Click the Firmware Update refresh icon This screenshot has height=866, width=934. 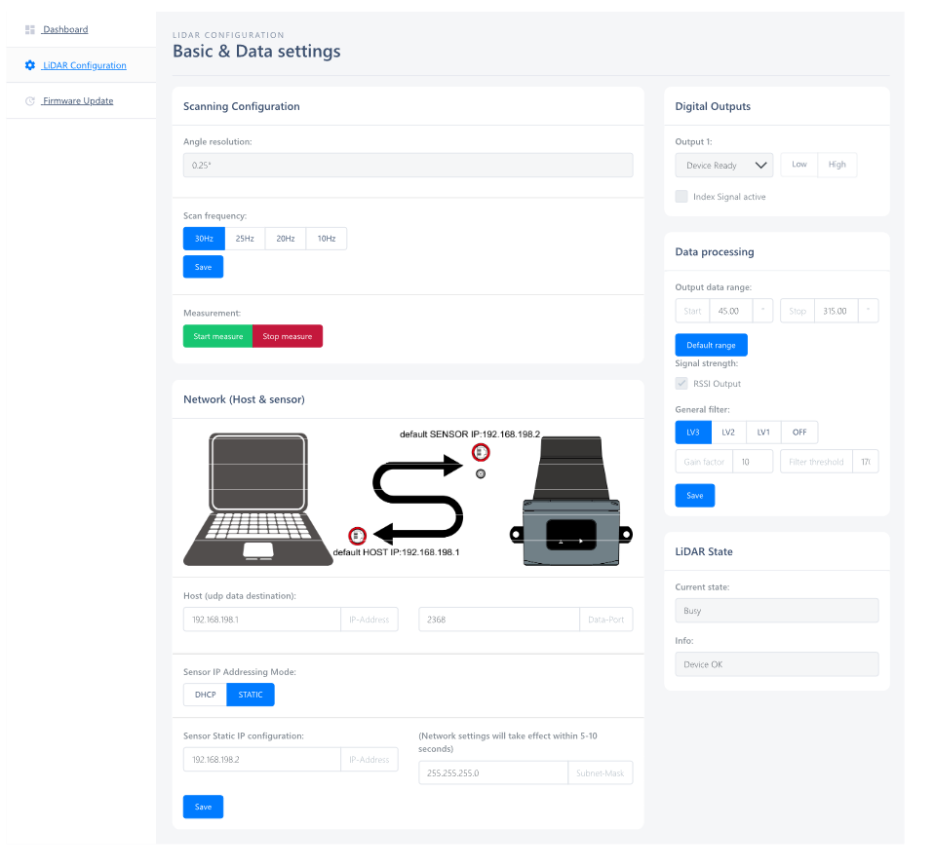tap(30, 100)
